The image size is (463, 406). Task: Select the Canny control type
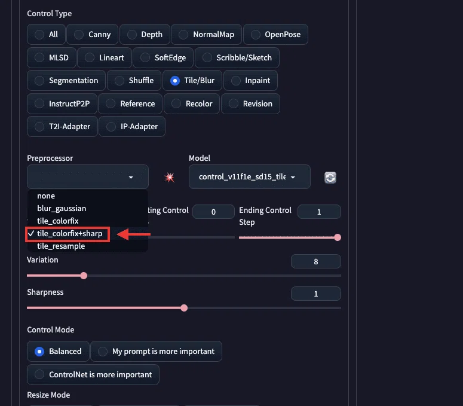point(93,34)
